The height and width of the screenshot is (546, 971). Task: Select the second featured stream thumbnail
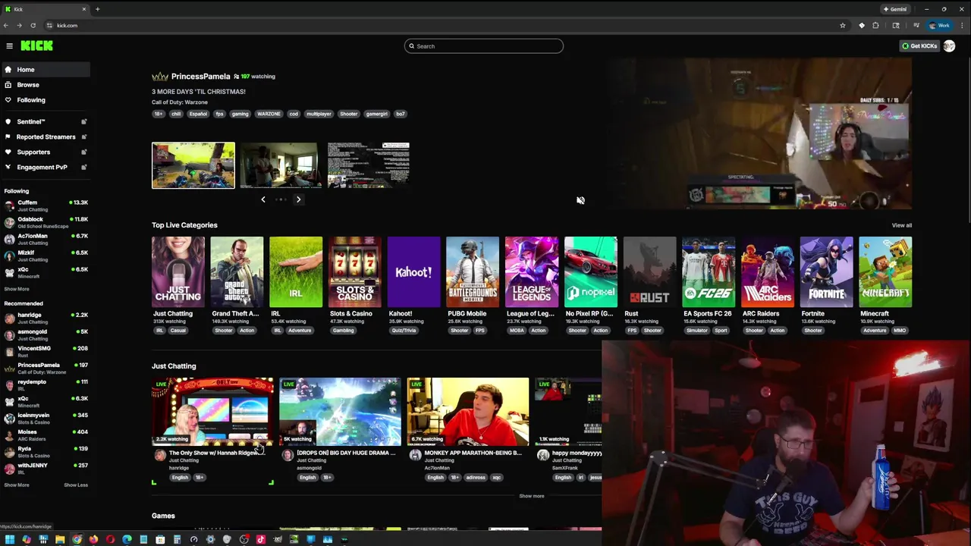tap(281, 165)
